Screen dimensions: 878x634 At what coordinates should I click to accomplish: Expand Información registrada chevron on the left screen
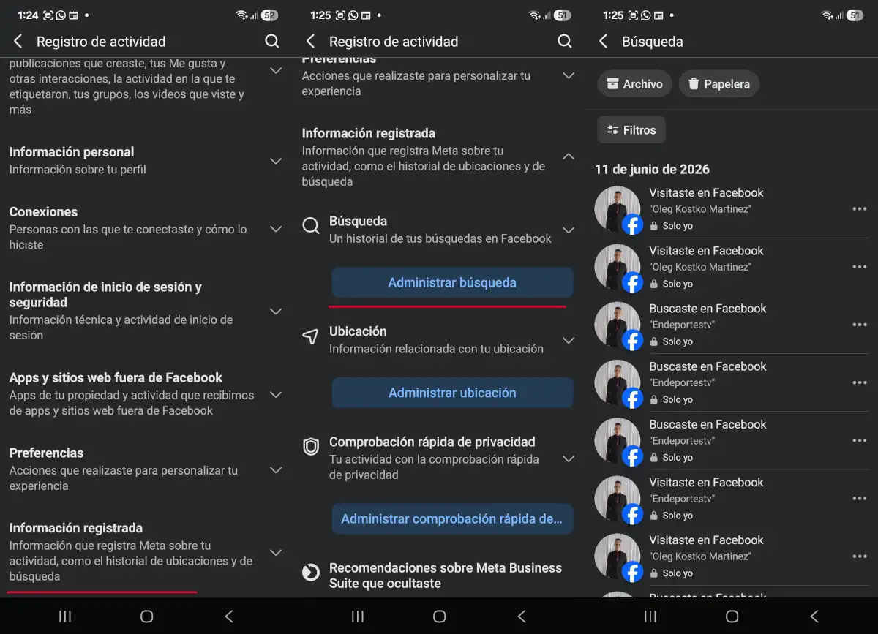point(276,553)
